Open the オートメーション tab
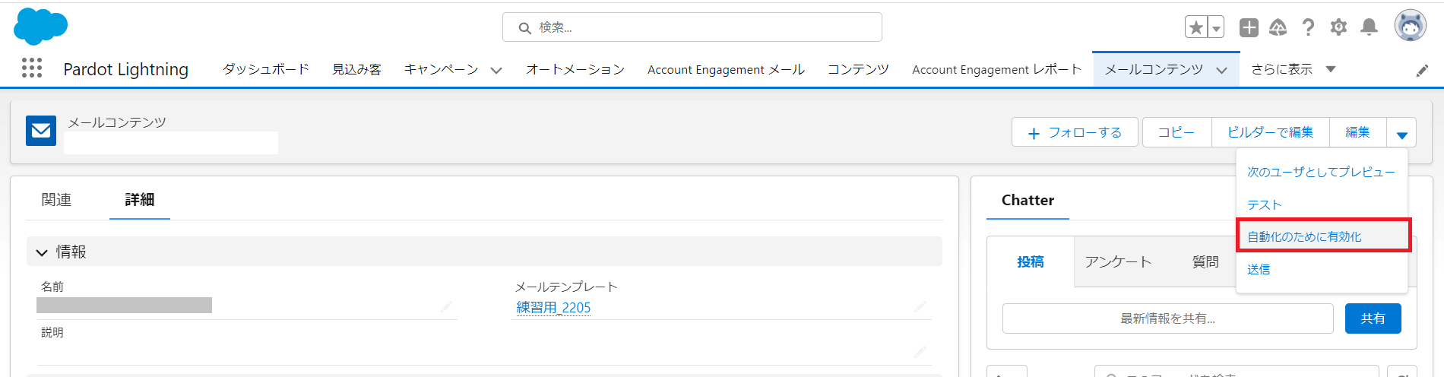Viewport: 1444px width, 377px height. [575, 69]
